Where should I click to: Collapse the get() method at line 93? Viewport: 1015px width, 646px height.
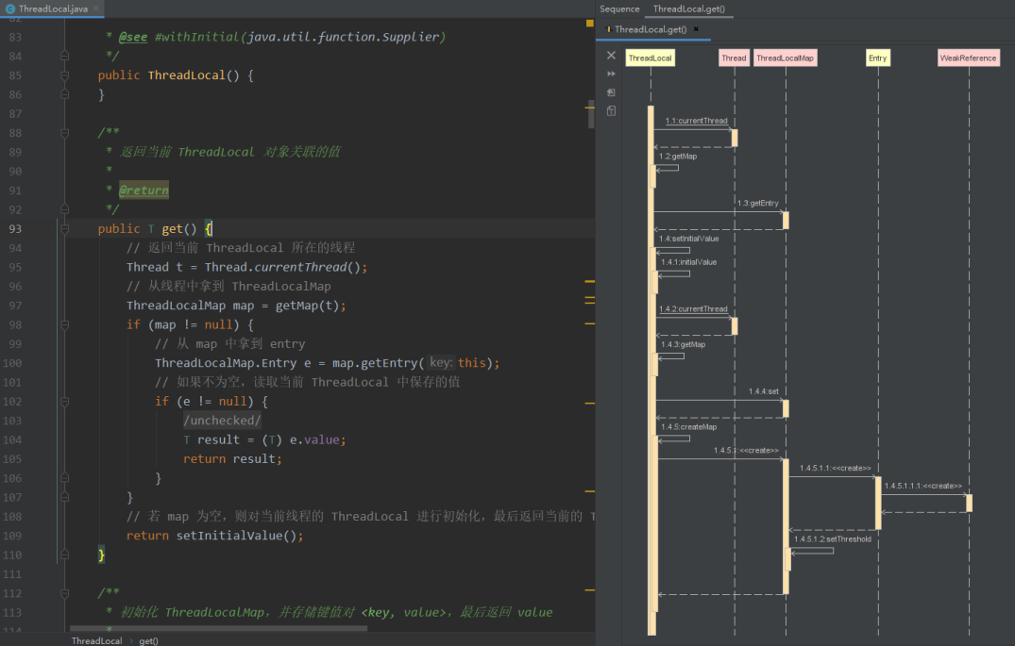[64, 229]
